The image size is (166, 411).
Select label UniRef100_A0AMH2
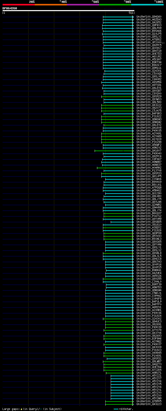coord(149,168)
